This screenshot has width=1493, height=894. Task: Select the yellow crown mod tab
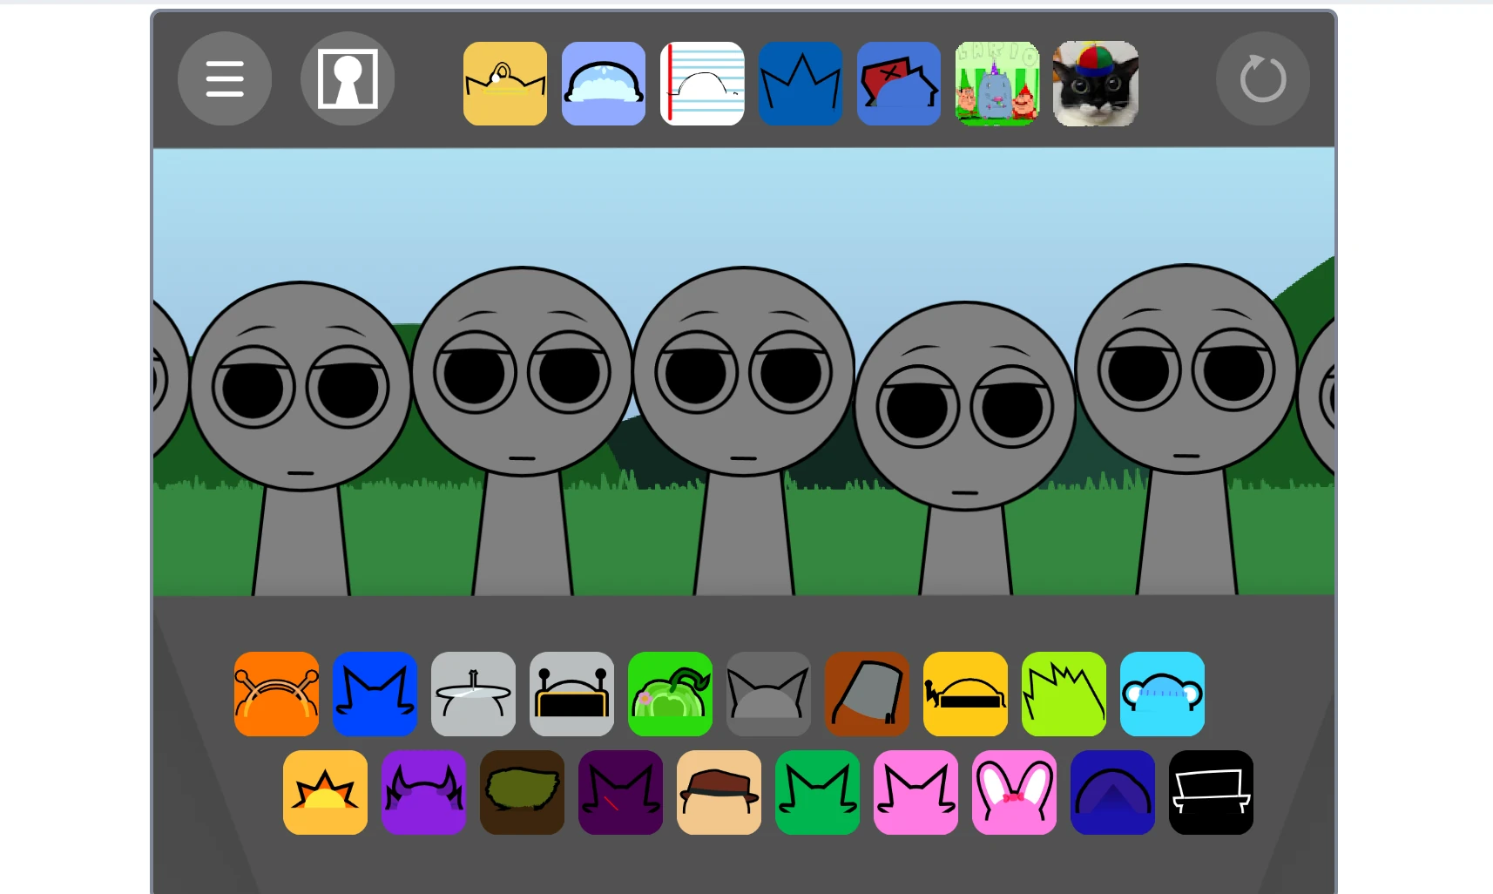[x=505, y=84]
